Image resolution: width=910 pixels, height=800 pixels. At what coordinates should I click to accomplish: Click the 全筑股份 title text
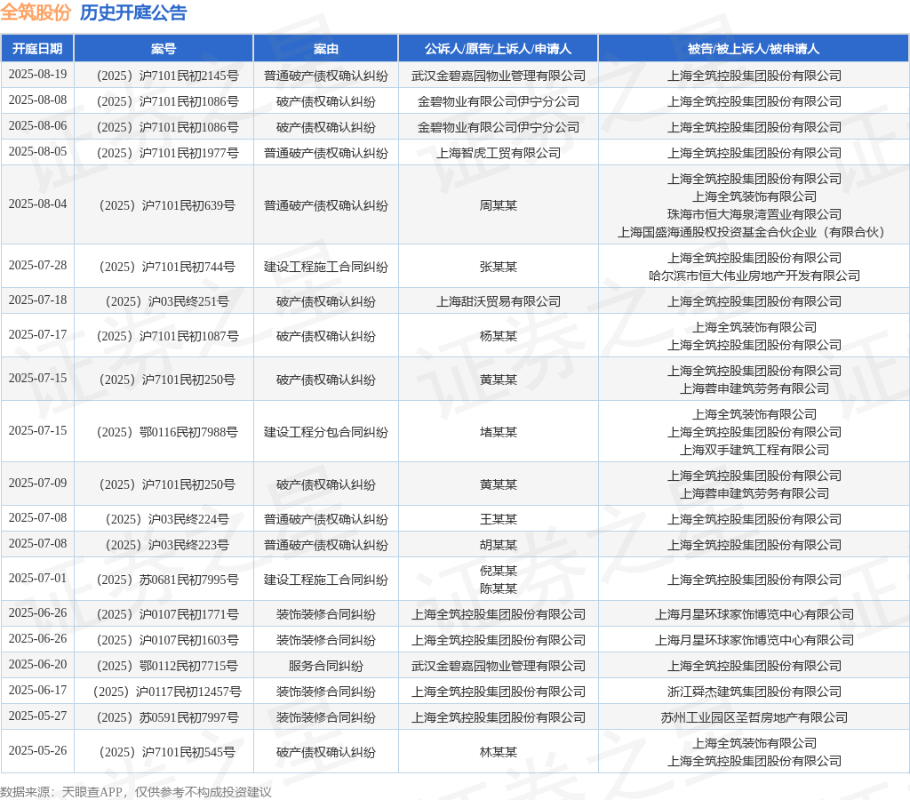click(x=36, y=12)
